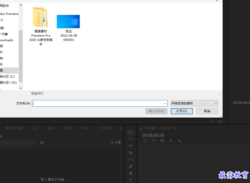Open timeline display settings wrench

[x=180, y=141]
